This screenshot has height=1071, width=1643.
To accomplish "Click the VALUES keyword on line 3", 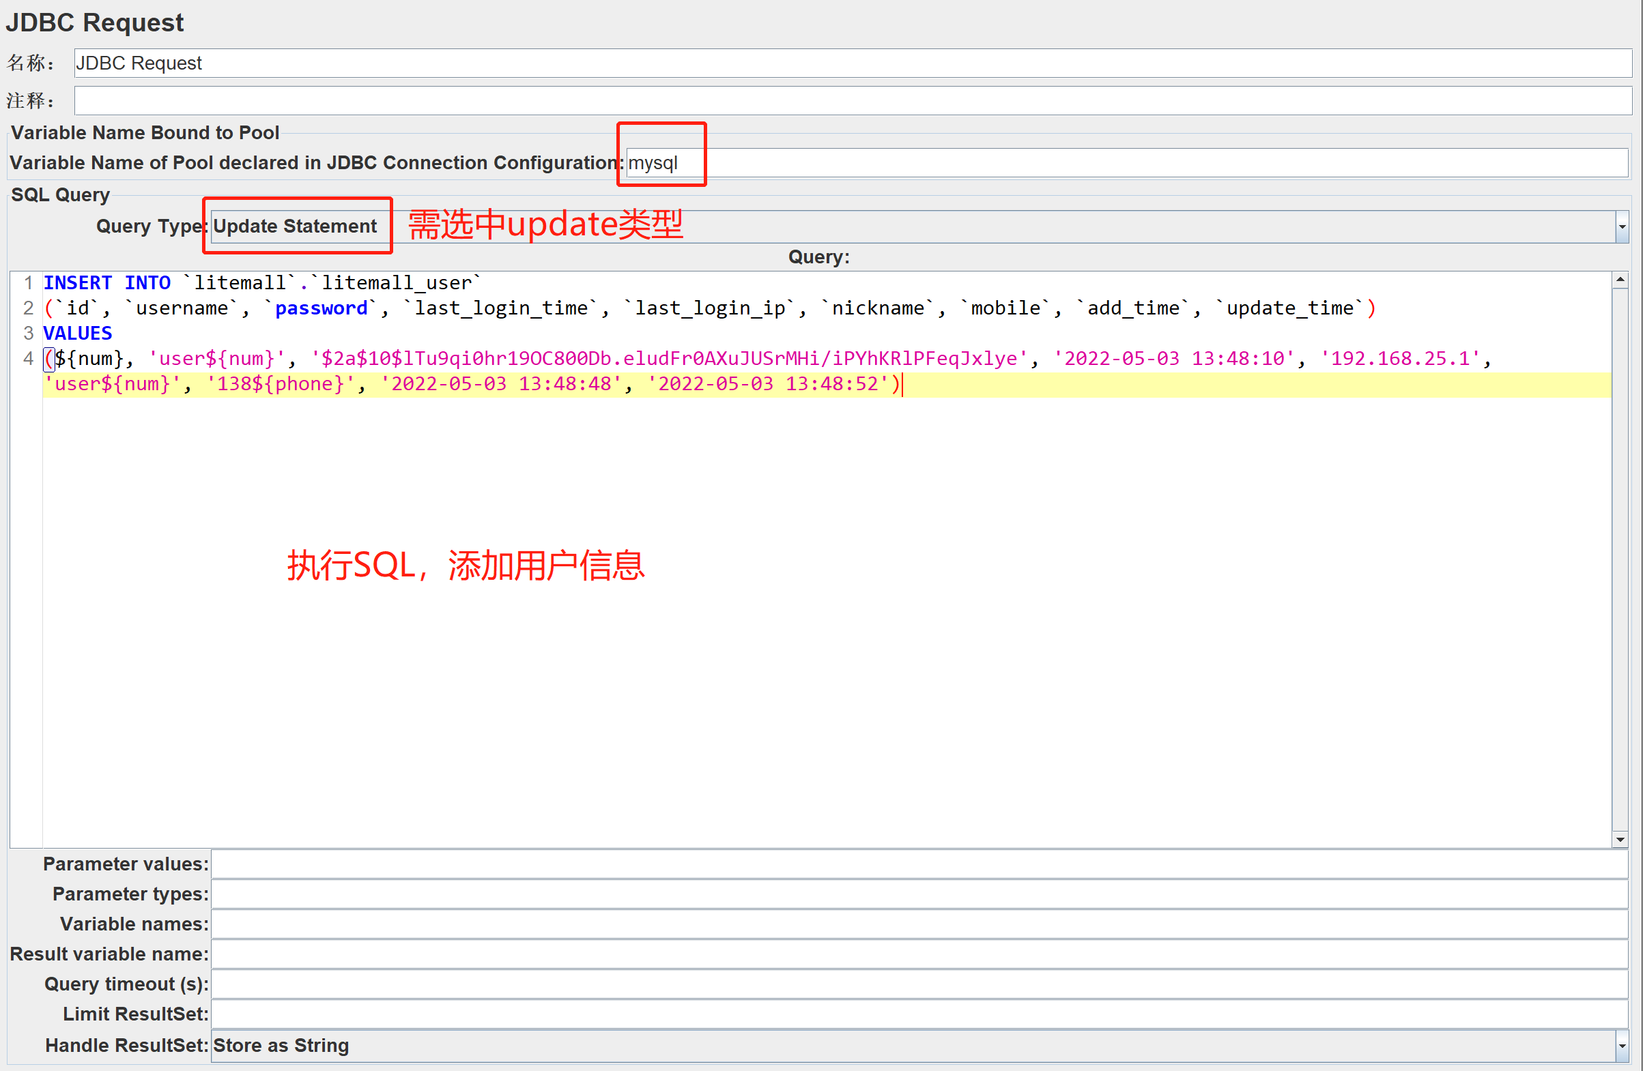I will click(x=77, y=334).
